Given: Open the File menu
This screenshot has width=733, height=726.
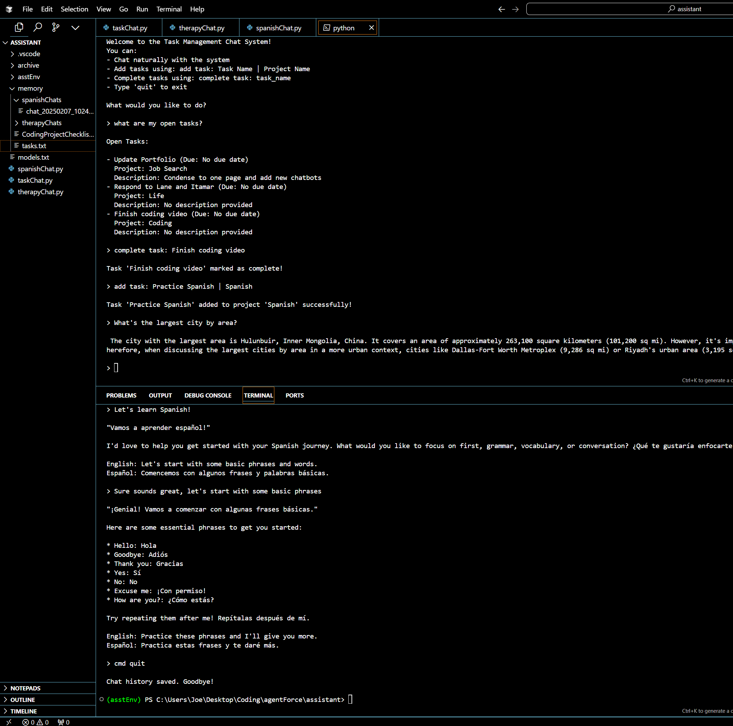Looking at the screenshot, I should (x=27, y=9).
